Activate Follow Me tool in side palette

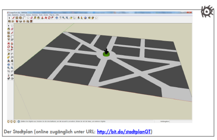[12, 47]
